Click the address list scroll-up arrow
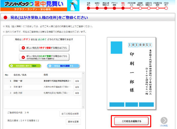Viewport: 177px width, 129px height. 83,73
